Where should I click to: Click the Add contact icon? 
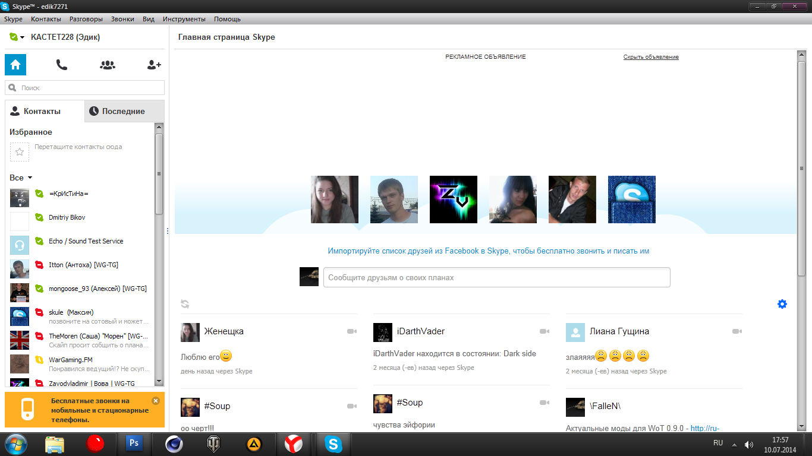point(154,65)
